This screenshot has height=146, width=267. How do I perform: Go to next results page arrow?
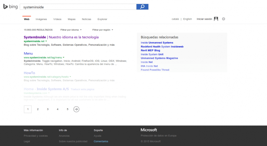tap(76, 109)
